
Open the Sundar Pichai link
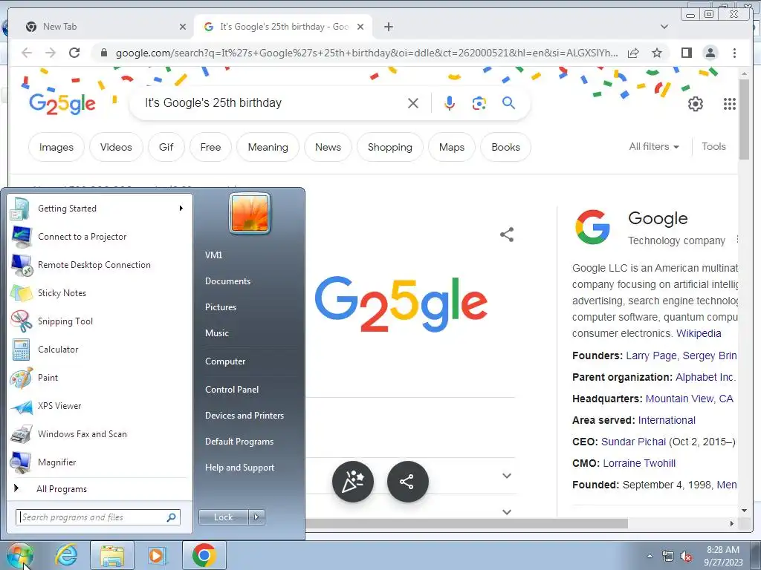[x=633, y=442]
